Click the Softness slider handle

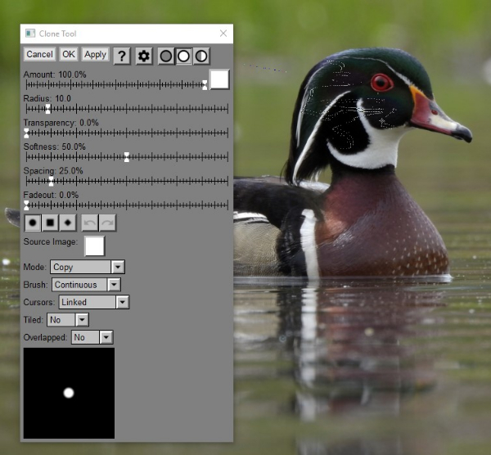click(x=127, y=156)
